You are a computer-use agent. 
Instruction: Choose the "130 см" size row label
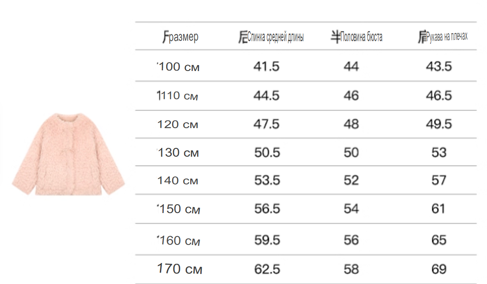pyautogui.click(x=178, y=153)
